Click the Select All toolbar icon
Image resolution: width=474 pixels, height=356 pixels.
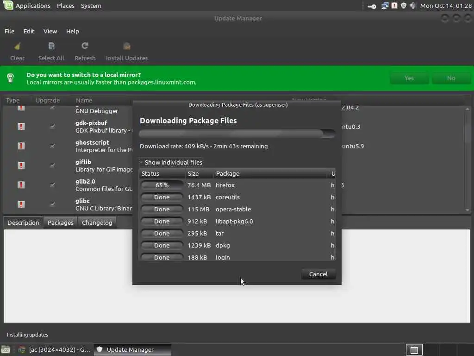tap(51, 46)
